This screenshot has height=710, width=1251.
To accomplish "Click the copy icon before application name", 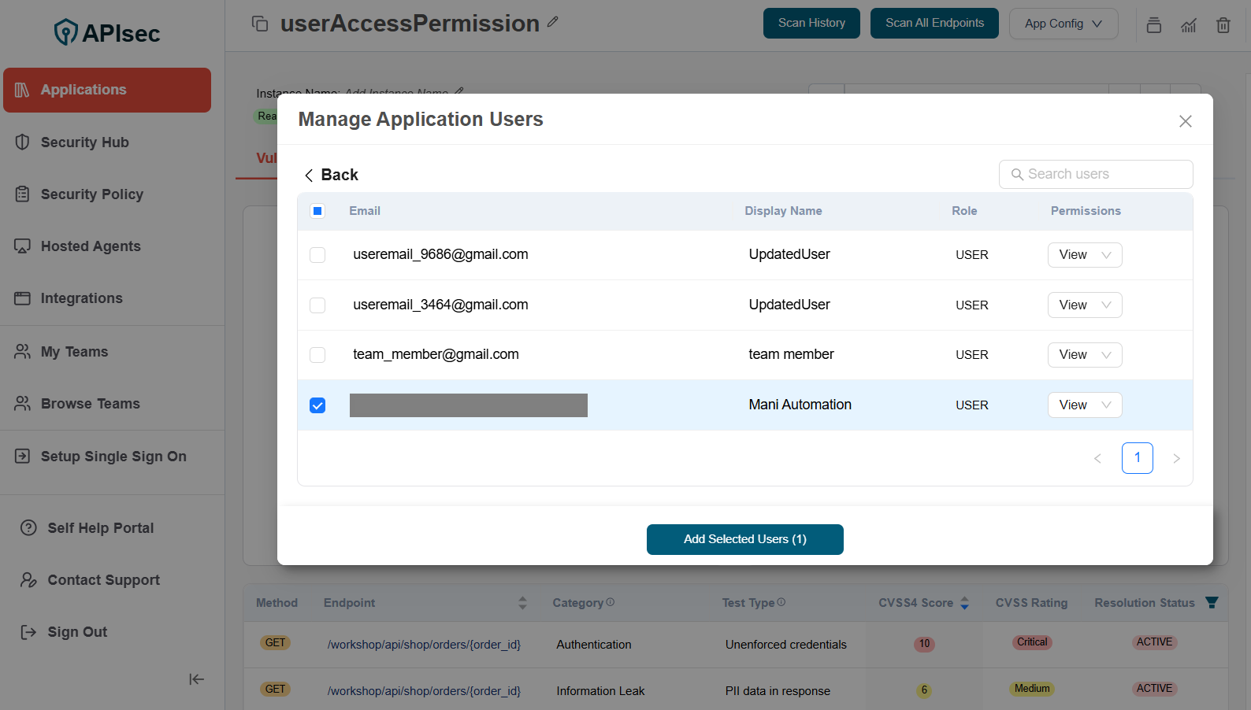I will (x=260, y=24).
